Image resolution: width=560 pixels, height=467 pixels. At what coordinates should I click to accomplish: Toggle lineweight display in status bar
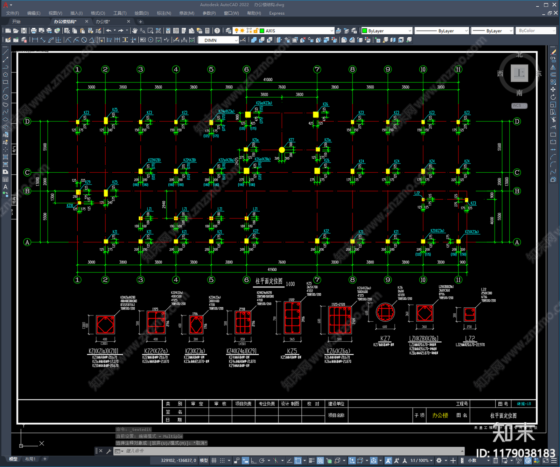[x=311, y=461]
